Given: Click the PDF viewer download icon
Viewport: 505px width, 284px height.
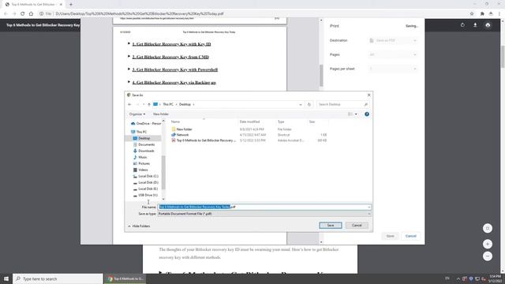Looking at the screenshot, I should pos(475,25).
